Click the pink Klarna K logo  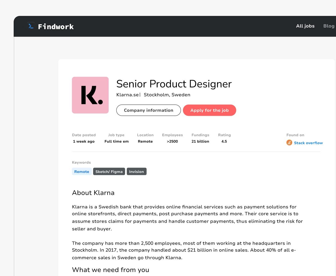coord(90,95)
